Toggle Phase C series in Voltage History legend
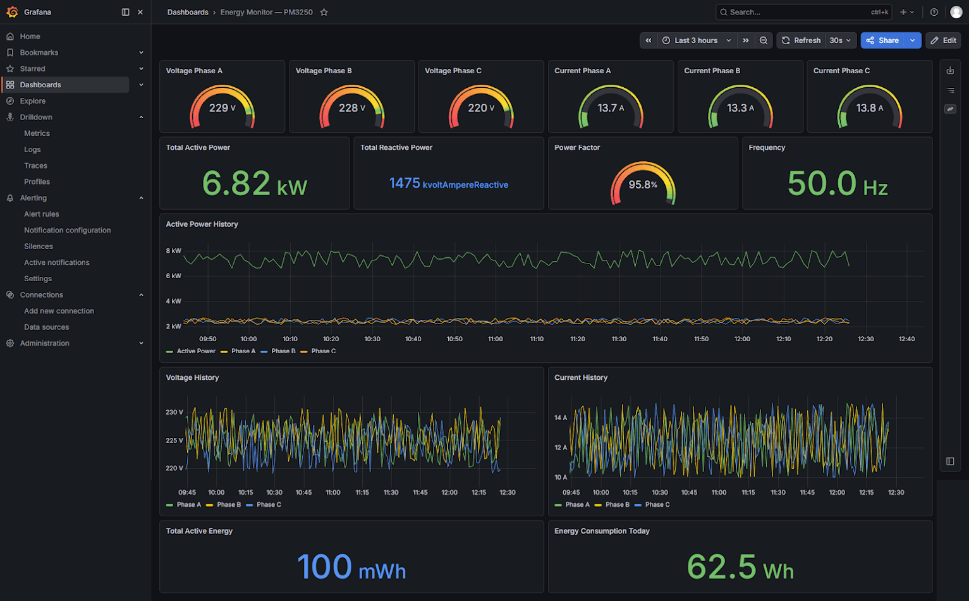Viewport: 969px width, 601px height. (x=264, y=505)
